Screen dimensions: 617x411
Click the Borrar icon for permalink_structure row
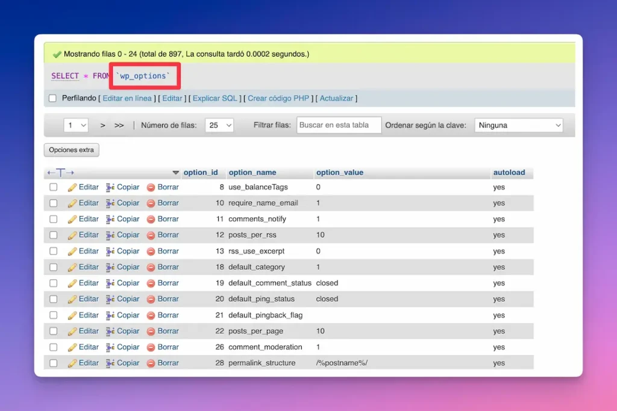tap(151, 363)
